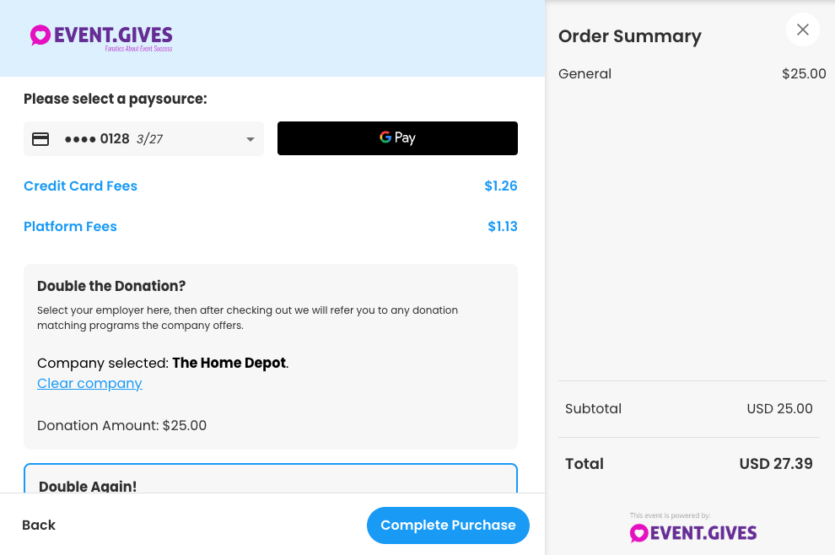The image size is (835, 555).
Task: Close the Order Summary panel
Action: (x=802, y=30)
